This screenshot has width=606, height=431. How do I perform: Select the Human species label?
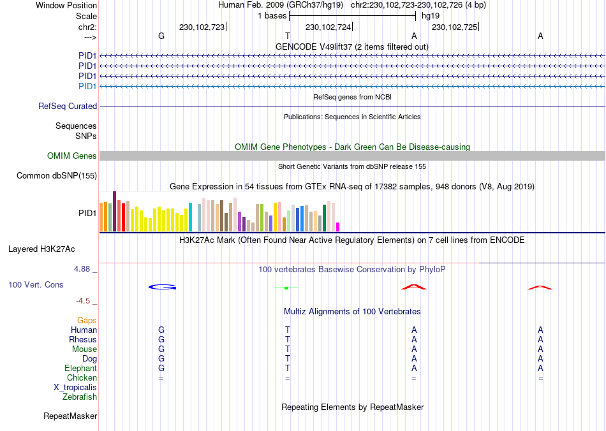tap(84, 330)
